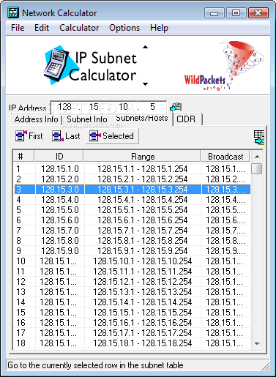This screenshot has width=276, height=377.
Task: Click the second octet field showing 15
Action: tap(94, 107)
